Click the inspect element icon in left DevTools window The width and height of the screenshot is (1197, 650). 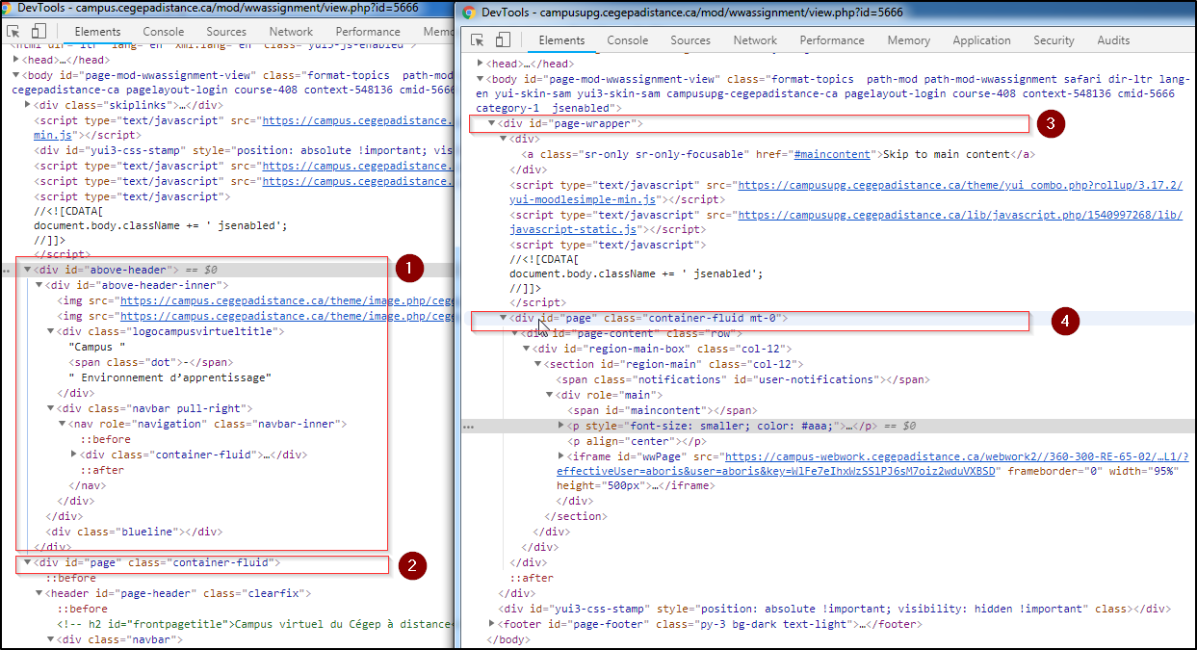click(x=14, y=32)
